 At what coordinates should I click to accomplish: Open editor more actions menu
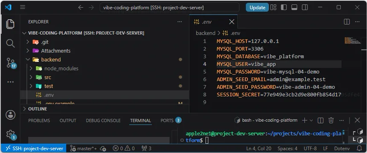357,22
